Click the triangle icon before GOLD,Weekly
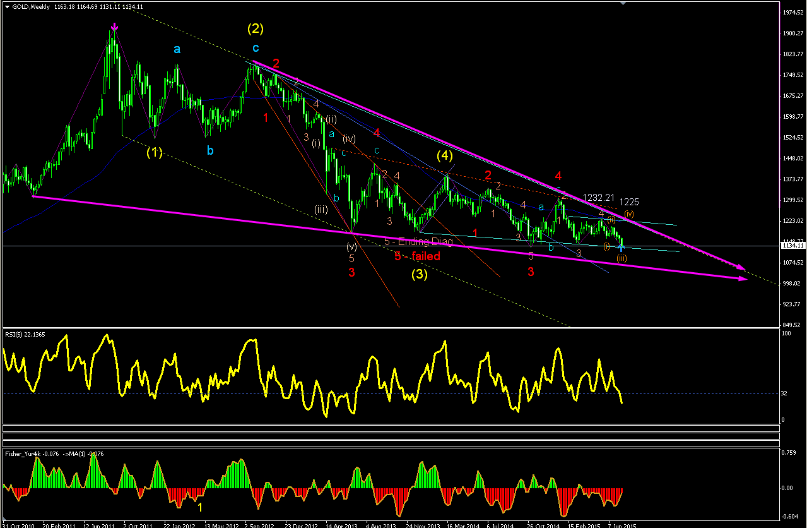The image size is (807, 528). 7,7
